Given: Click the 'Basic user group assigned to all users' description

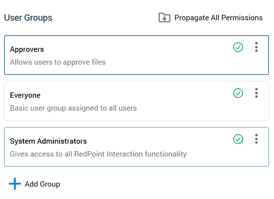Looking at the screenshot, I should (73, 108).
